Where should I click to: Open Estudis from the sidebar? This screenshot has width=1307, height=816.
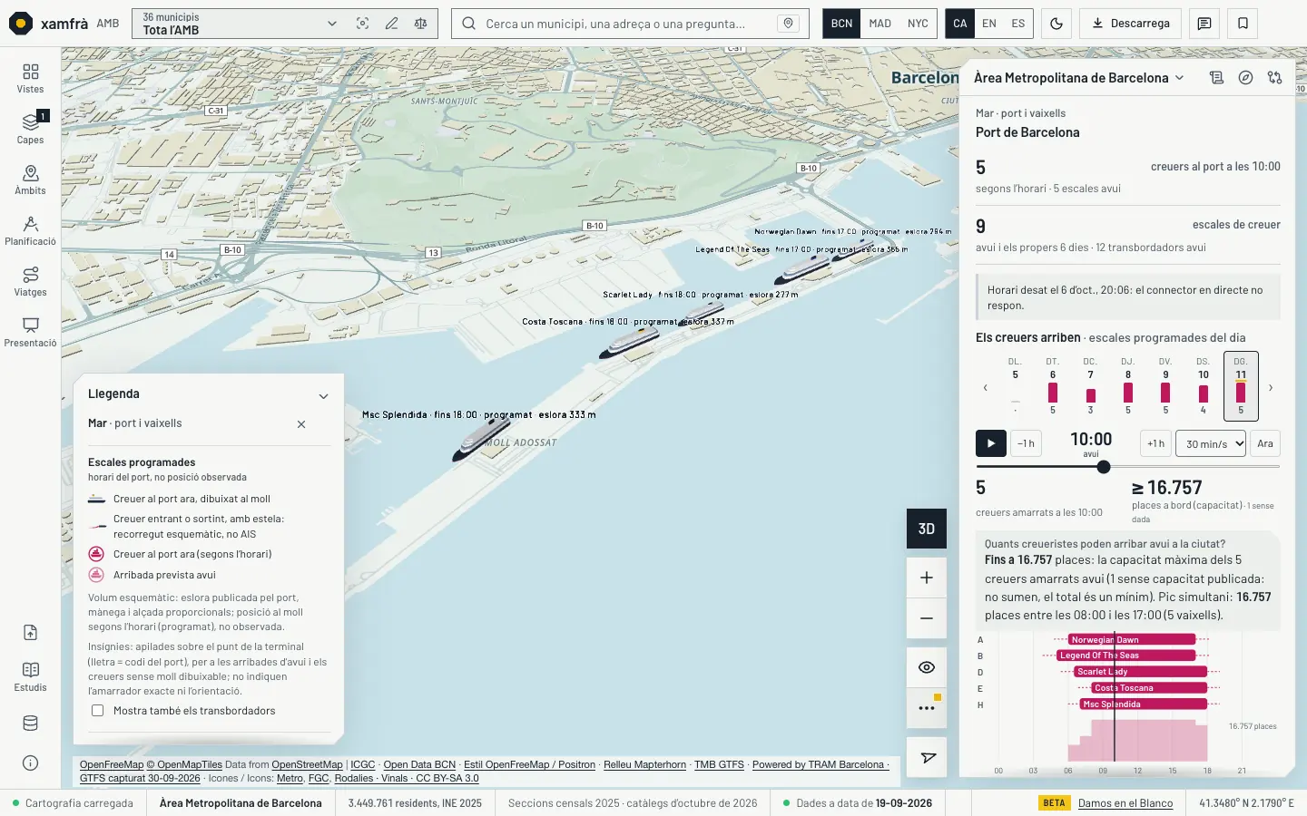click(30, 676)
